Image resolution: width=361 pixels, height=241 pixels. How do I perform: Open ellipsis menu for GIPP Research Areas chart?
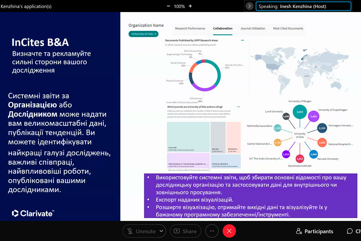click(x=242, y=40)
